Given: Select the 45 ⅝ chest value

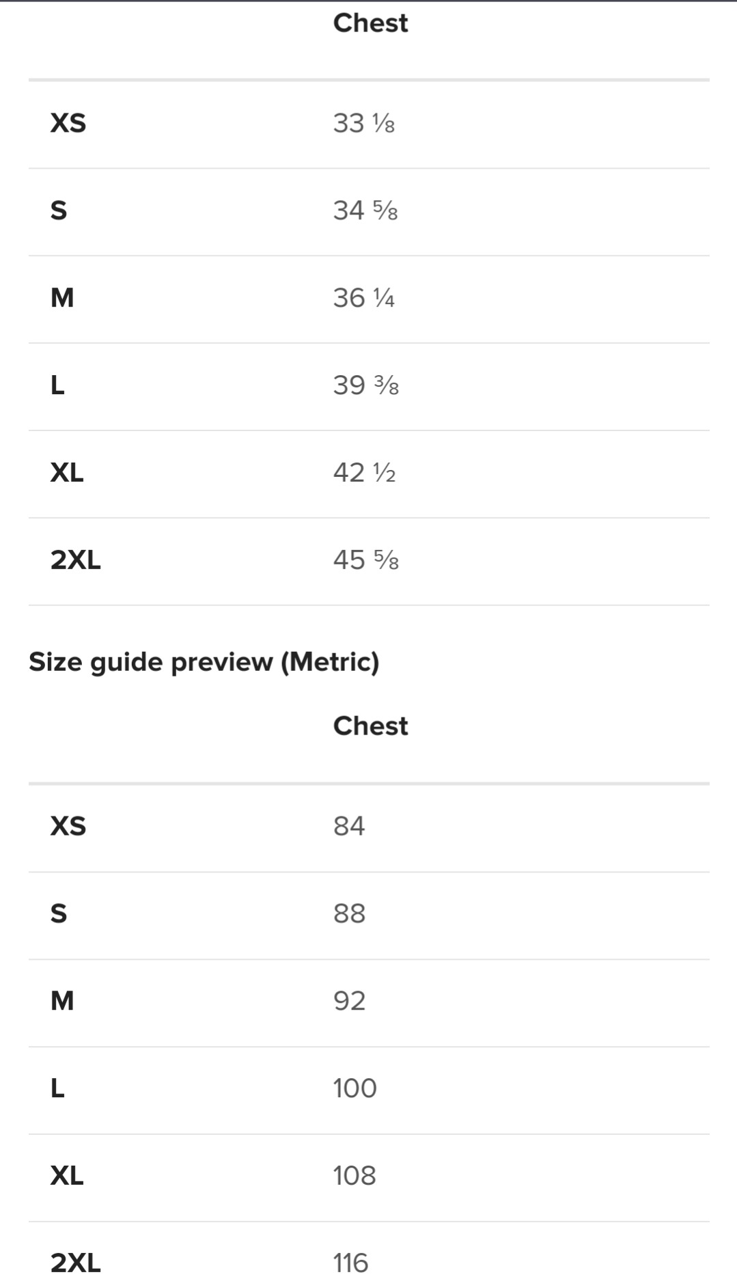Looking at the screenshot, I should click(x=365, y=560).
